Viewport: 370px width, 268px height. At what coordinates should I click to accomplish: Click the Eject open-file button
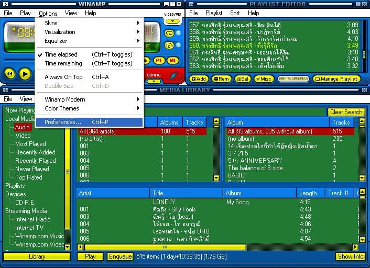147,61
